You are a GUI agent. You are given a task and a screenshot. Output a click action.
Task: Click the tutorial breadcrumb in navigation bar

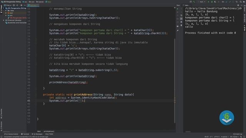40,2
